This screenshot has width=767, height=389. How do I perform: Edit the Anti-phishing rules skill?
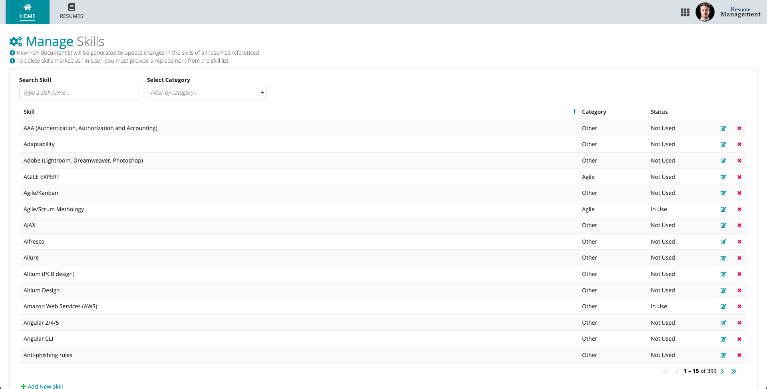723,355
